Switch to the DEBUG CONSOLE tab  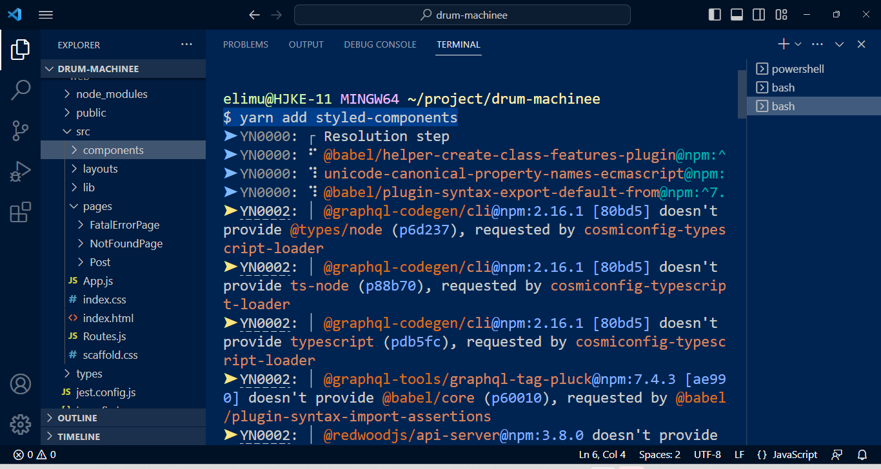click(x=380, y=44)
